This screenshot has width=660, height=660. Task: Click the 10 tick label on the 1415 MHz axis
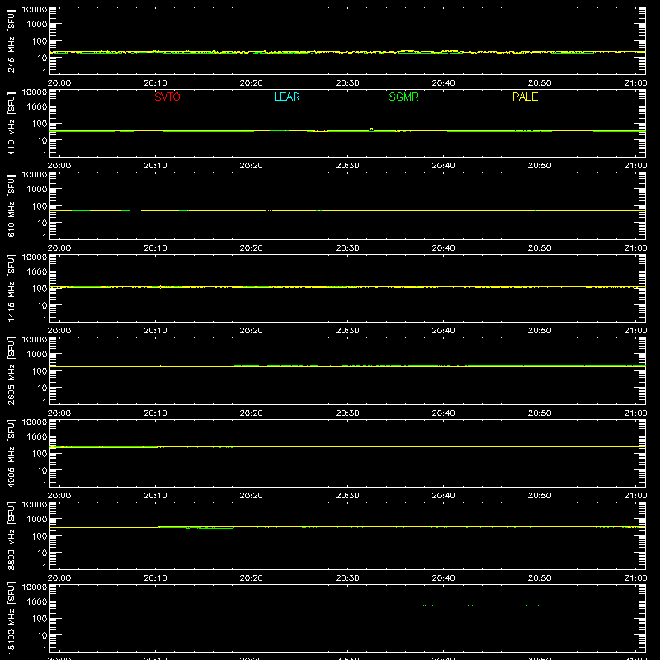[x=42, y=305]
